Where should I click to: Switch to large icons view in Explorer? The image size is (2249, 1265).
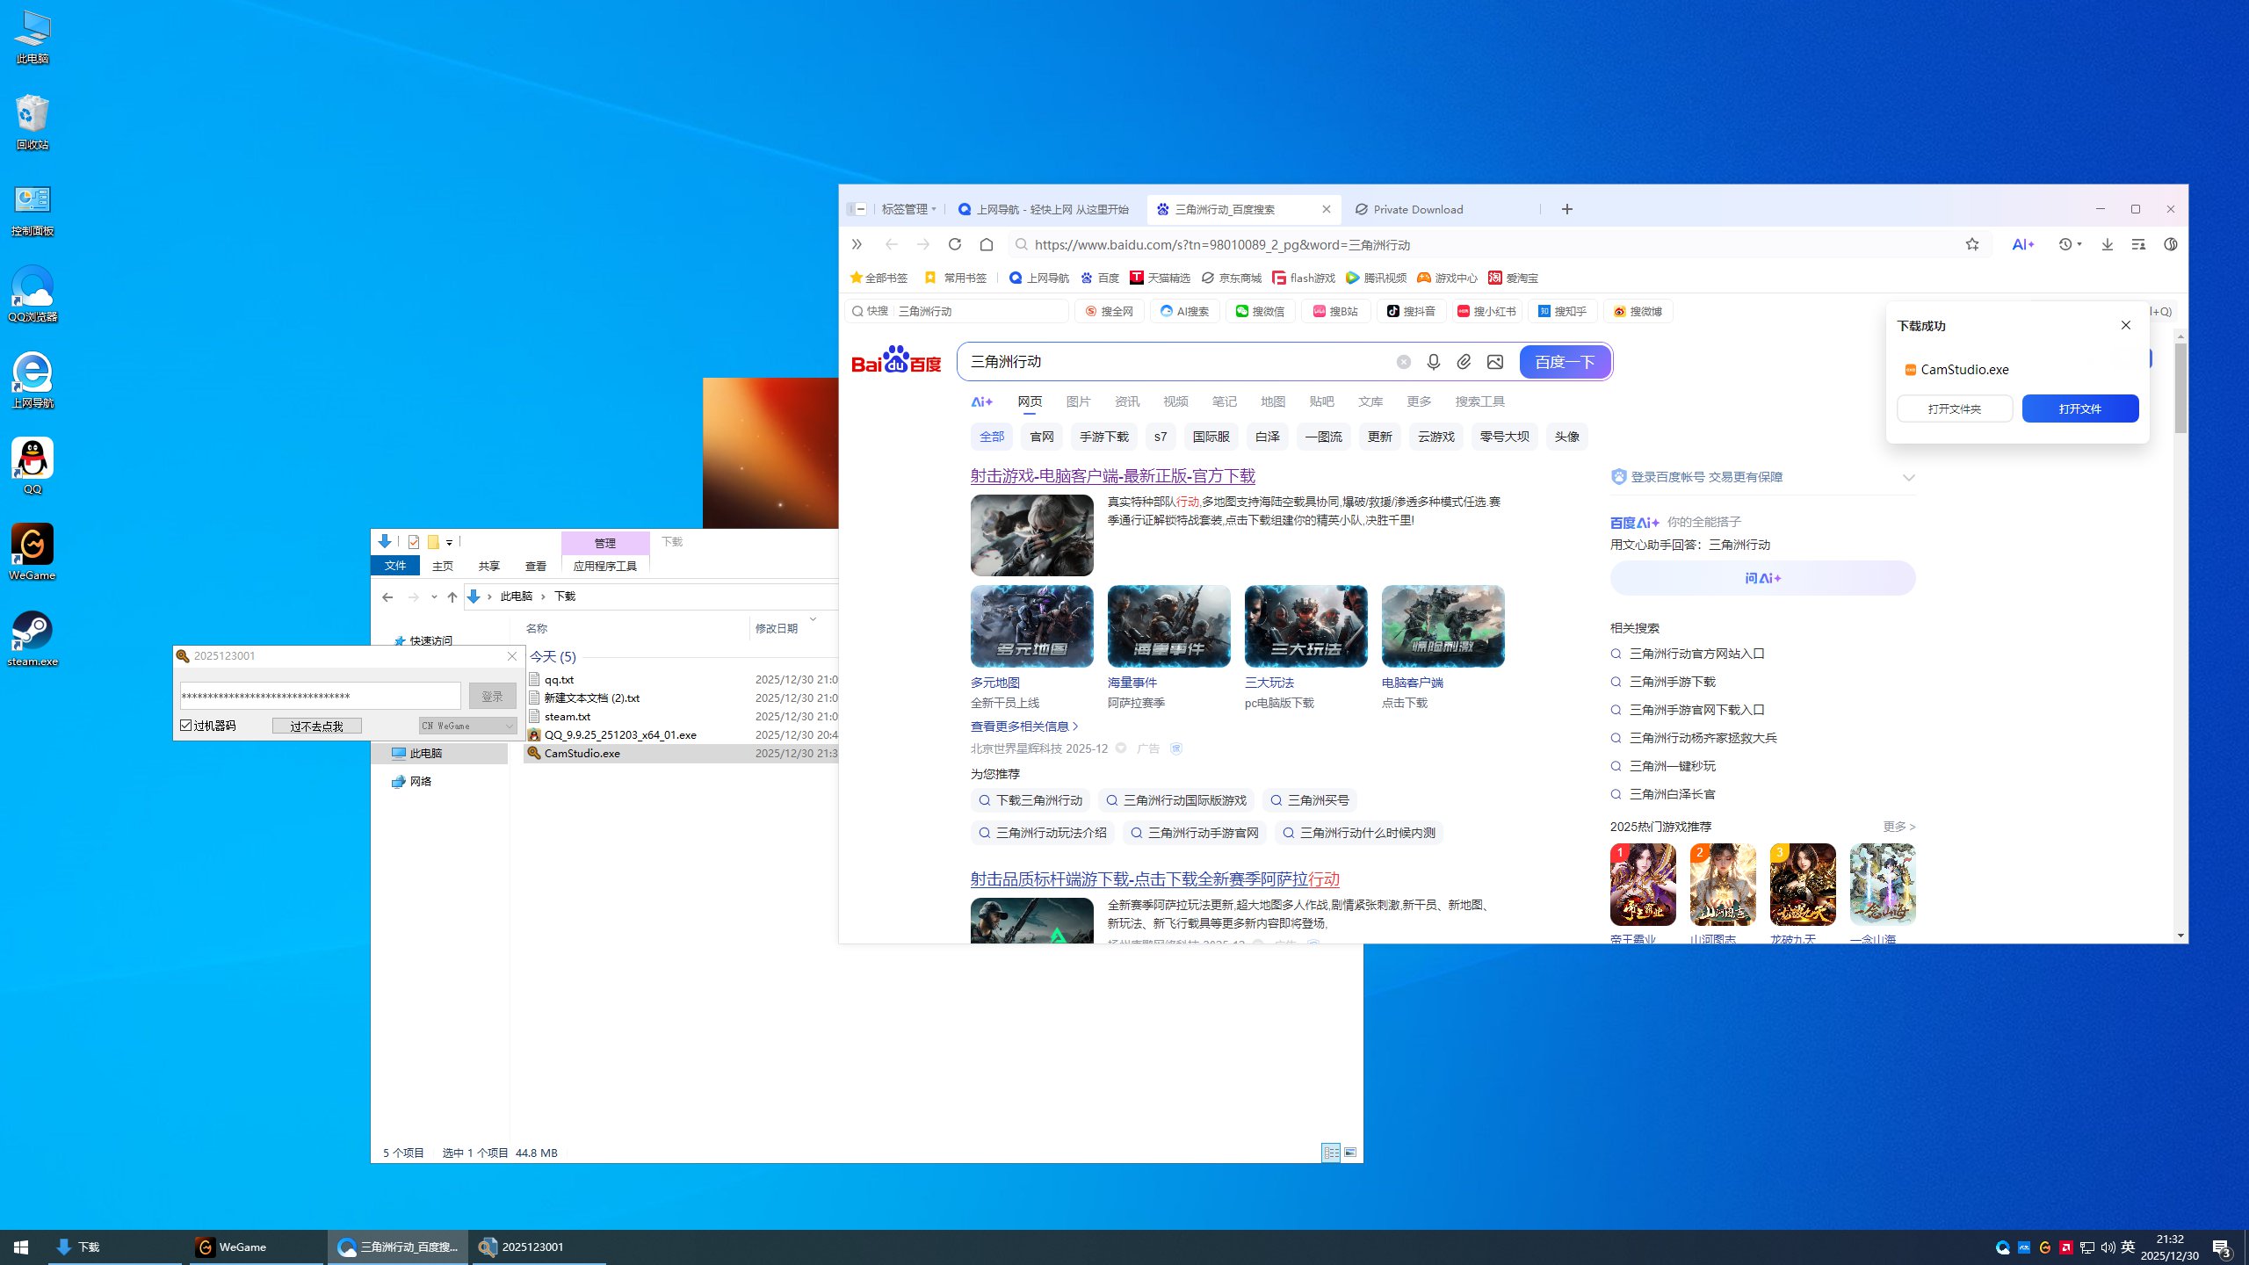pos(1350,1153)
